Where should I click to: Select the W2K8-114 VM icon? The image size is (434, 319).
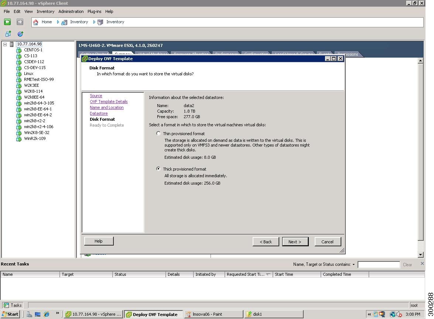[x=19, y=91]
